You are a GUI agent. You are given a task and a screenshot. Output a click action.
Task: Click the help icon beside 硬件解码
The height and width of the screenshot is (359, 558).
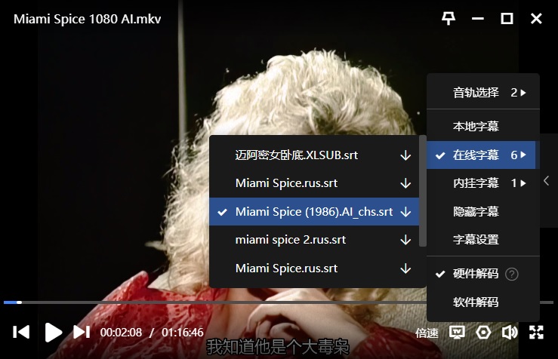point(512,274)
